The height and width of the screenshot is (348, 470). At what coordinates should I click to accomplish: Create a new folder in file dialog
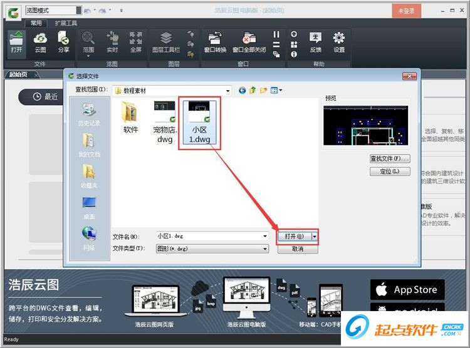coord(263,90)
